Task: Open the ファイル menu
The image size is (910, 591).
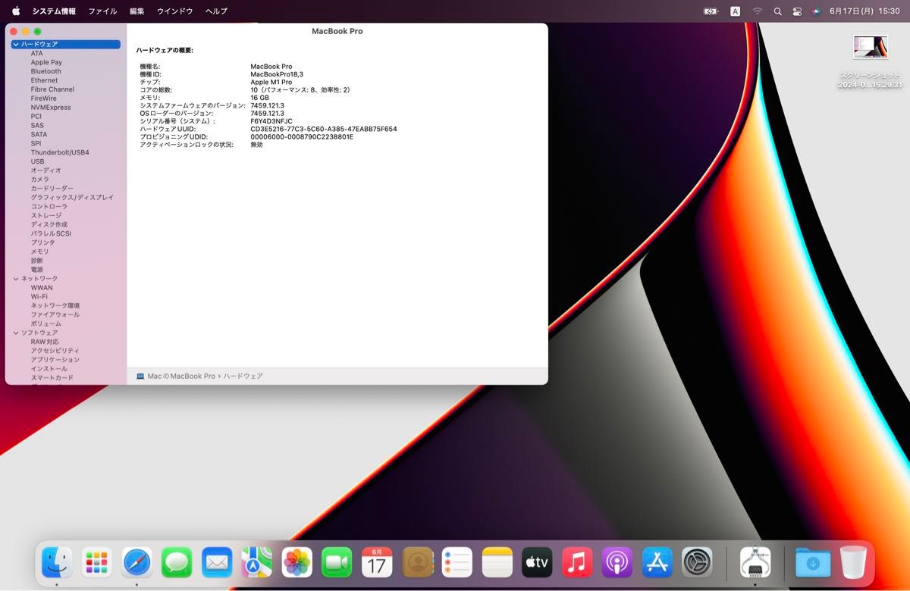Action: pos(102,11)
